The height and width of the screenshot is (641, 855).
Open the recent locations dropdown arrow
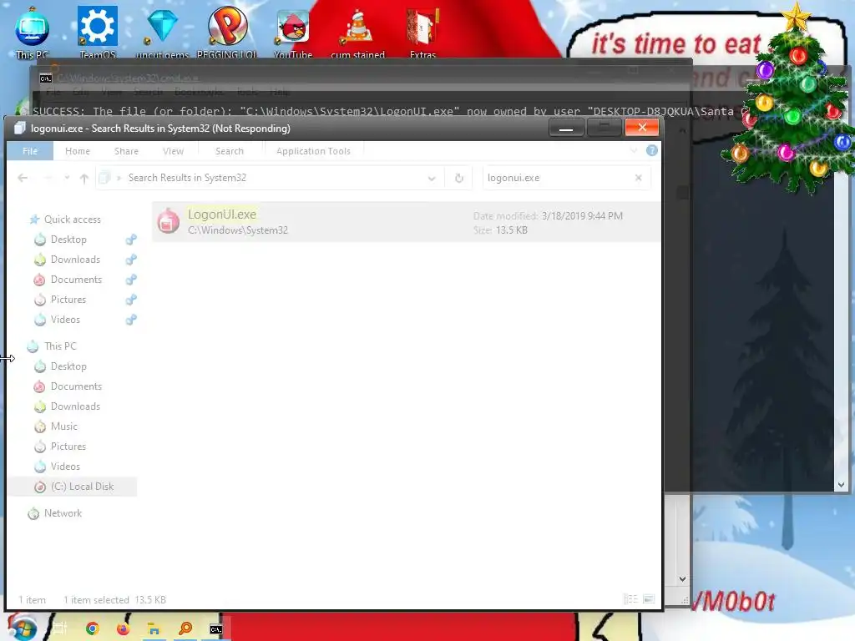[67, 178]
